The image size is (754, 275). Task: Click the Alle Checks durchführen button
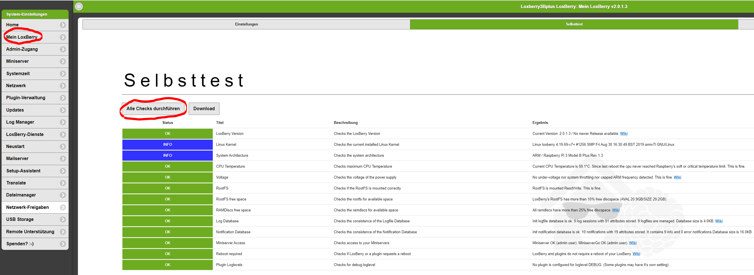coord(153,109)
